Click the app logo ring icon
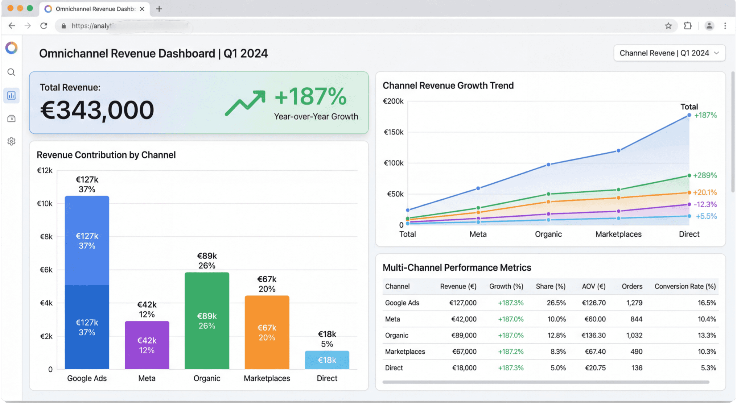 click(x=11, y=48)
